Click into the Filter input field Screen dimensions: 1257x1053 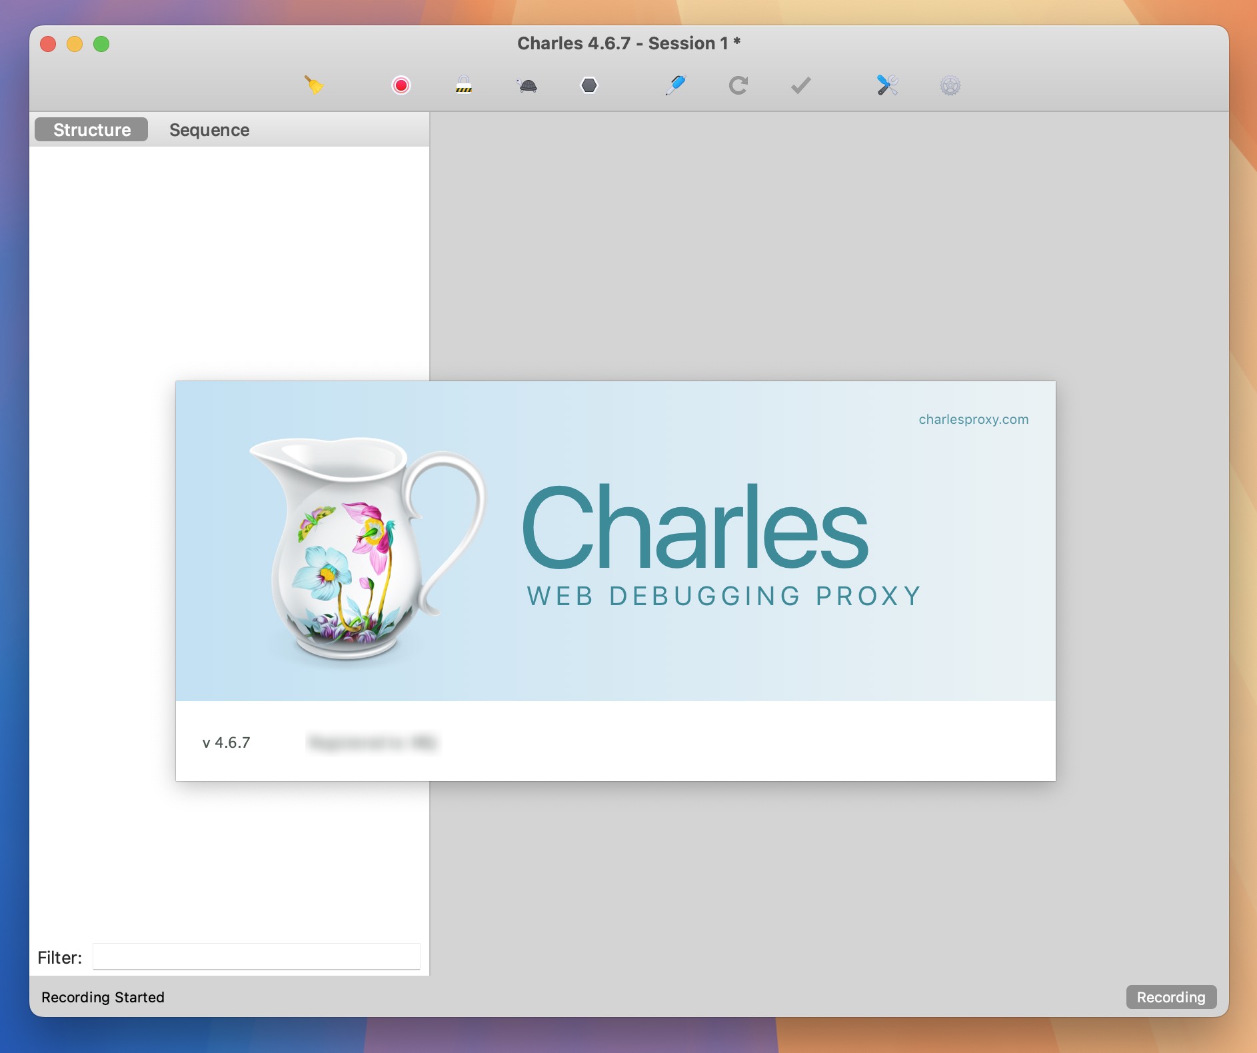coord(256,956)
